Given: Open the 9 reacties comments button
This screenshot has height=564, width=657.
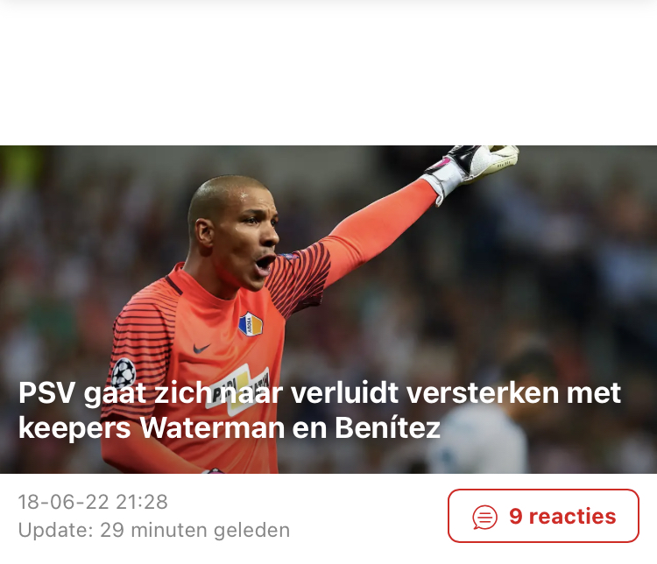Looking at the screenshot, I should pyautogui.click(x=543, y=516).
